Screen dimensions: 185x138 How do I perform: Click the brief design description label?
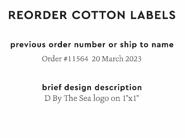92,87
